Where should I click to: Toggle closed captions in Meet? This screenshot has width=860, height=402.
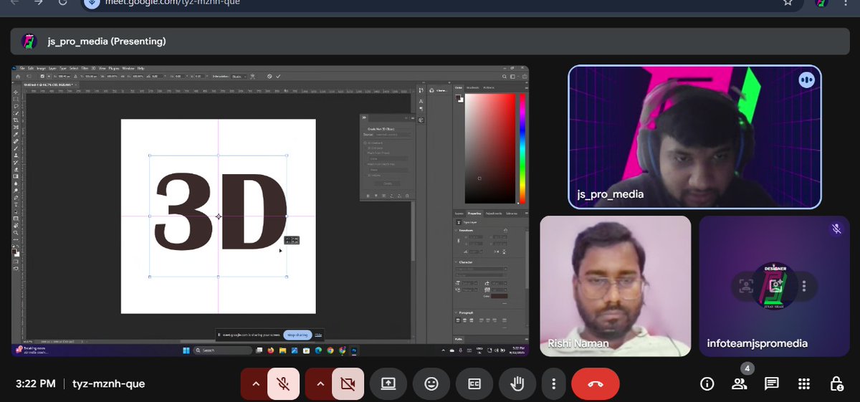click(474, 384)
